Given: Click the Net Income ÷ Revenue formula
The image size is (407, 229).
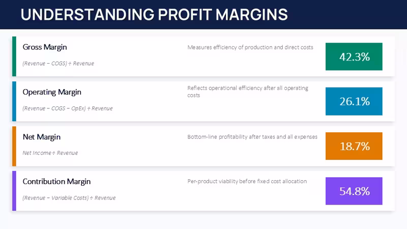Looking at the screenshot, I should [x=50, y=153].
